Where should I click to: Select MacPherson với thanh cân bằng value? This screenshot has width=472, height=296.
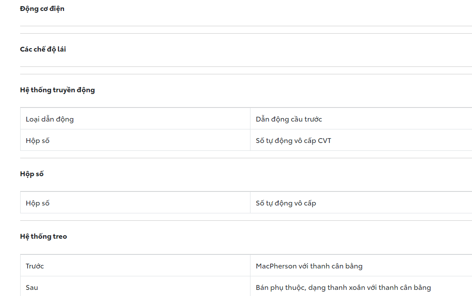point(309,266)
